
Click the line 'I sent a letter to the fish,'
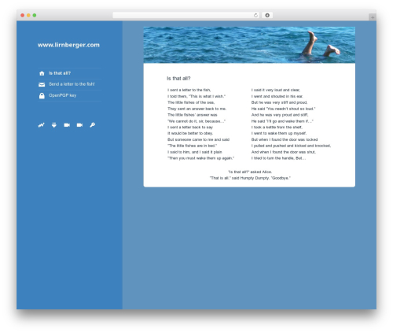point(189,90)
